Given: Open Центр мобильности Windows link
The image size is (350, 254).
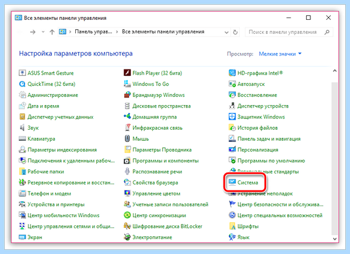Looking at the screenshot, I should 64,215.
